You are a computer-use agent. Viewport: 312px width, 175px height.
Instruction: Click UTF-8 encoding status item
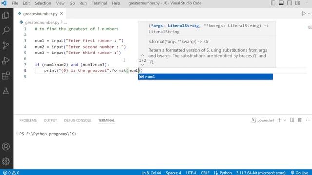point(191,173)
